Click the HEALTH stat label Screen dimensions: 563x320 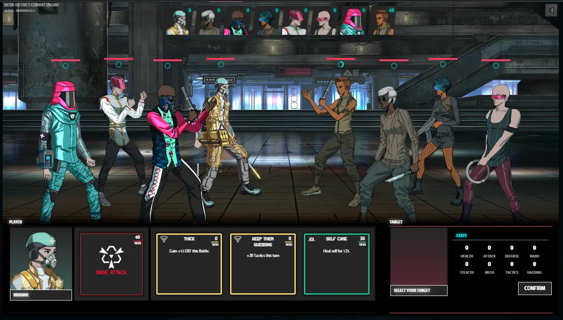point(467,256)
